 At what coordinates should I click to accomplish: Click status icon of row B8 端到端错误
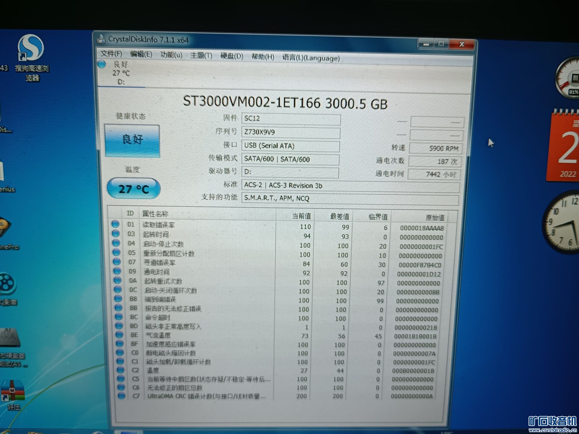[x=118, y=298]
